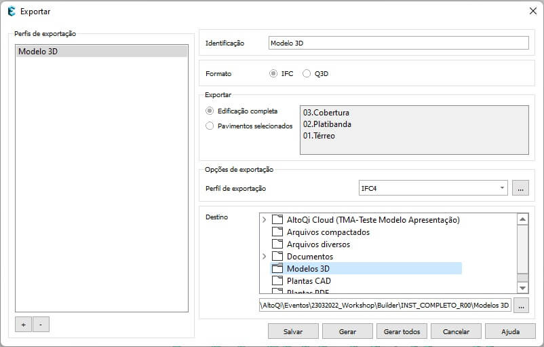Select 03.Cobertura in floors list

click(x=326, y=113)
